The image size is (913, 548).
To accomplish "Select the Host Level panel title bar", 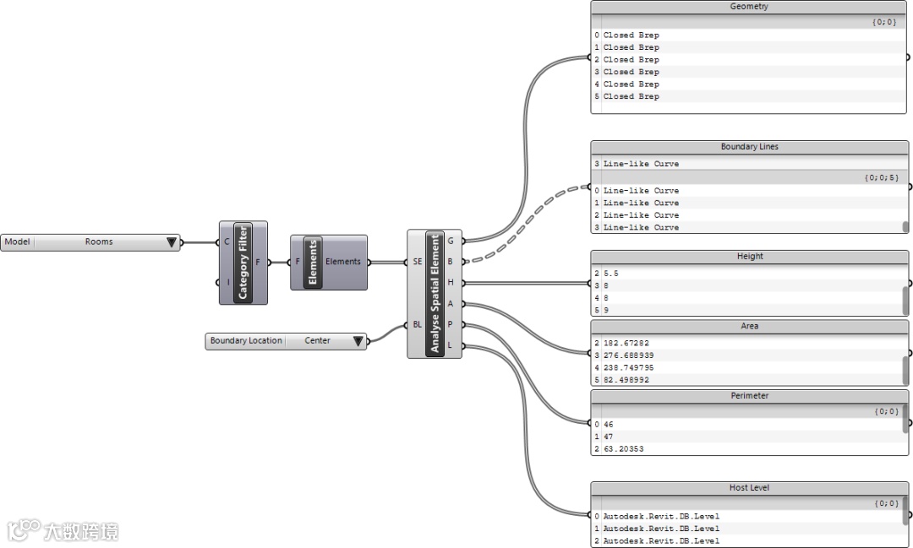I will pyautogui.click(x=749, y=488).
